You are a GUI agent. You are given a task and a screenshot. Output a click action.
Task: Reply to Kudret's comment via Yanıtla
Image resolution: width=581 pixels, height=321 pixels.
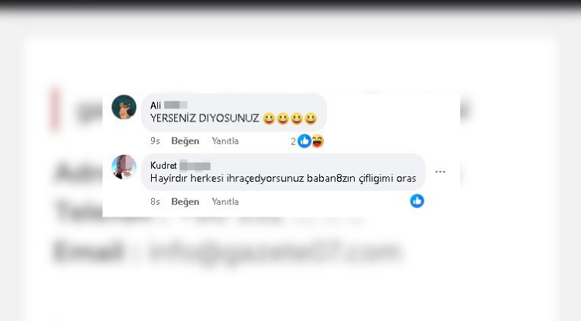click(x=225, y=202)
